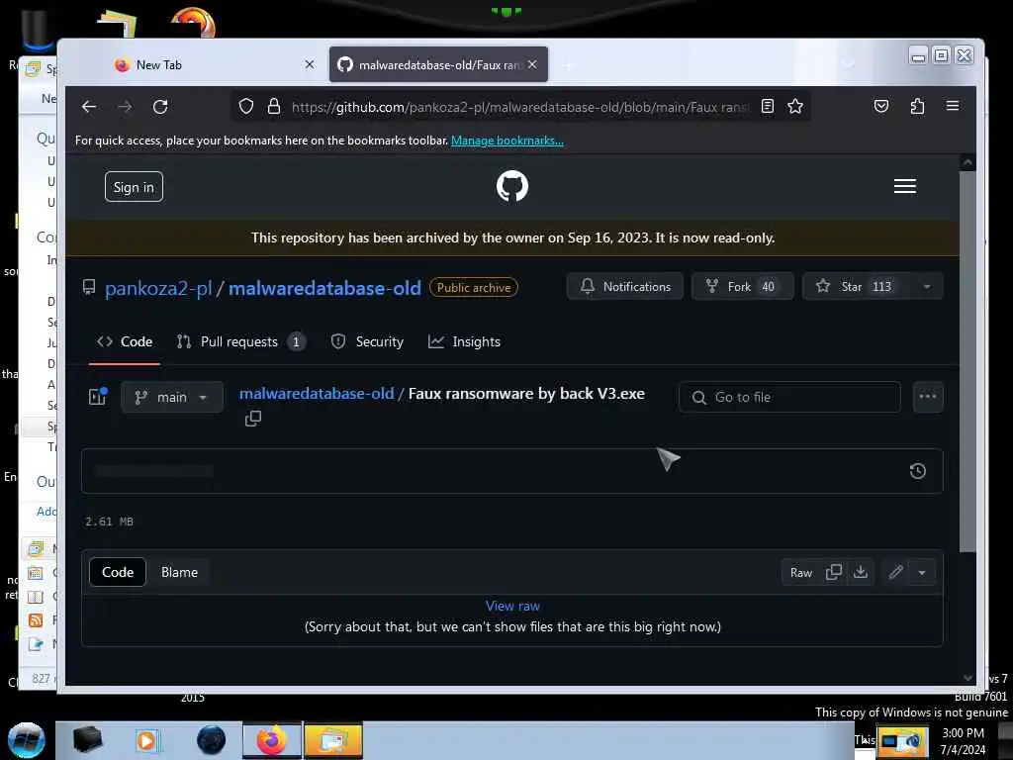This screenshot has height=760, width=1013.
Task: Click the Windows Start orb
Action: [27, 740]
